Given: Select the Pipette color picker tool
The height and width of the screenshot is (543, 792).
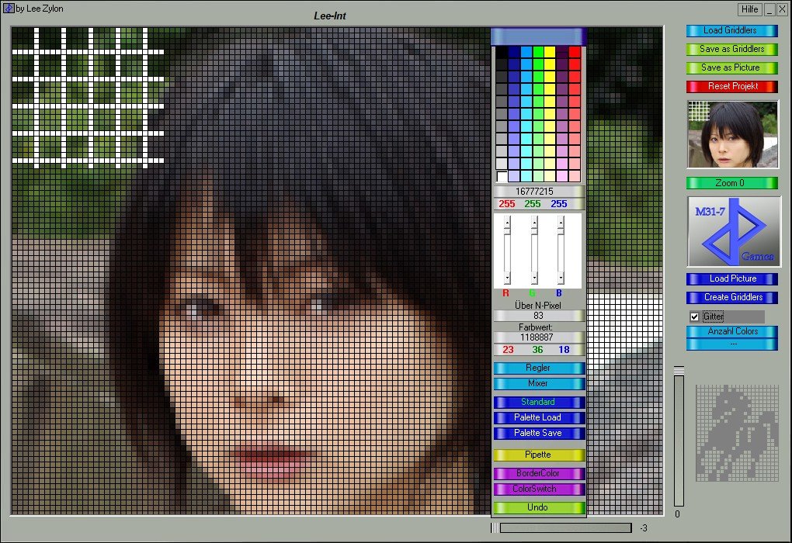Looking at the screenshot, I should [x=538, y=455].
